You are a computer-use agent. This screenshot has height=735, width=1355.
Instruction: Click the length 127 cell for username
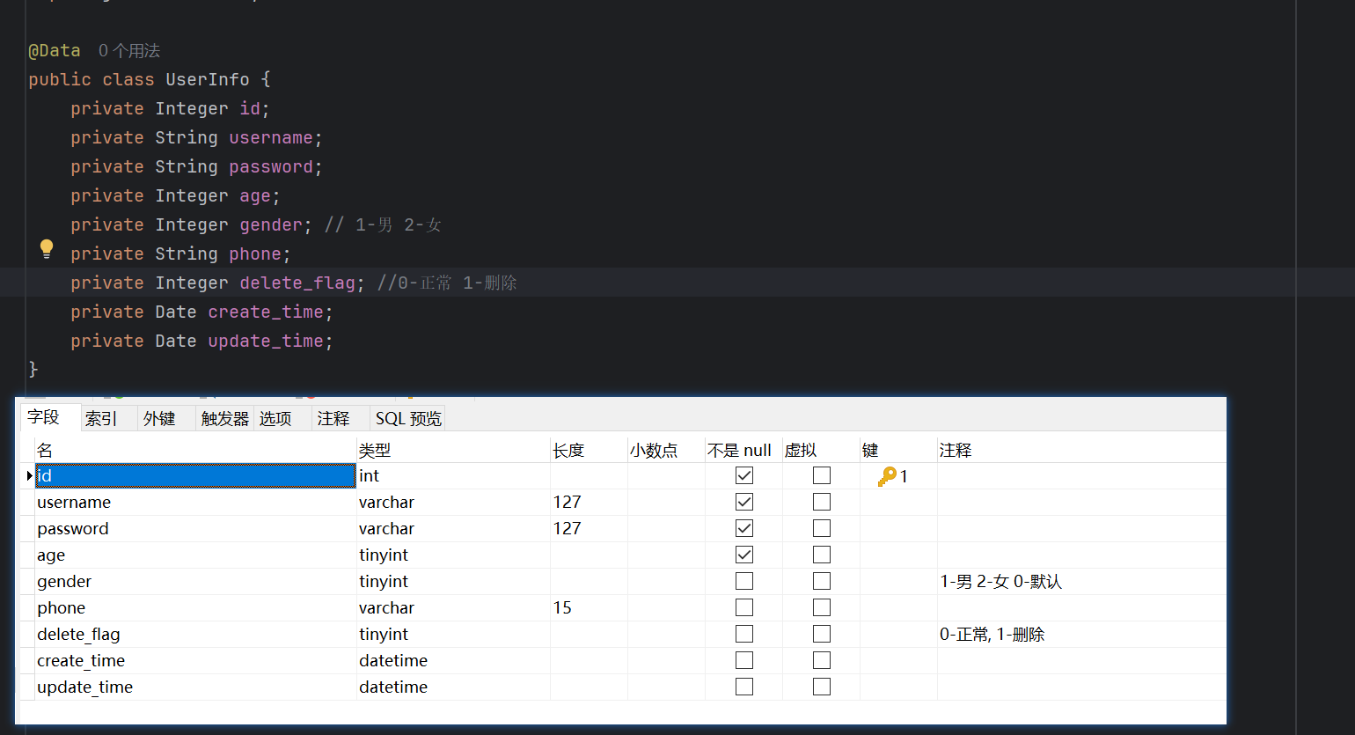[589, 503]
